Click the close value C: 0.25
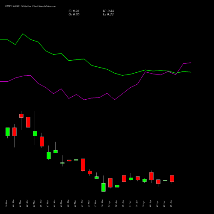Screen dimensions: 214x214 74,11
